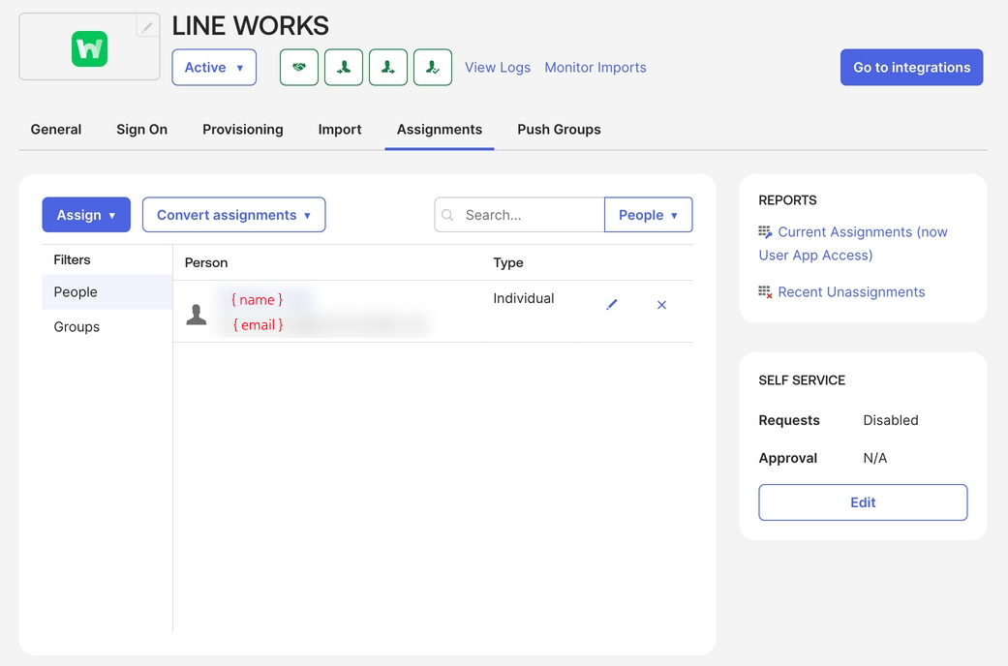
Task: Click the magnifier icon in search box
Action: [447, 215]
